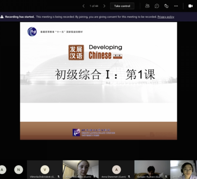Screen dimensions: 197x179
Task: Open the meeting chat
Action: click(x=157, y=6)
